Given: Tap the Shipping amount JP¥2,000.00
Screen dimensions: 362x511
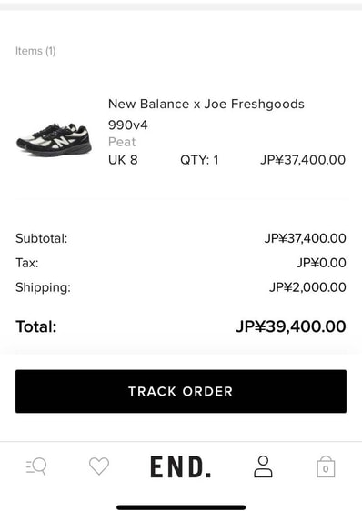Looking at the screenshot, I should pos(307,287).
